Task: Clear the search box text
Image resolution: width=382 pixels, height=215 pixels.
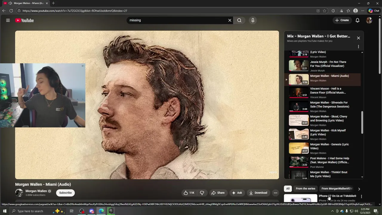Action: click(x=230, y=20)
